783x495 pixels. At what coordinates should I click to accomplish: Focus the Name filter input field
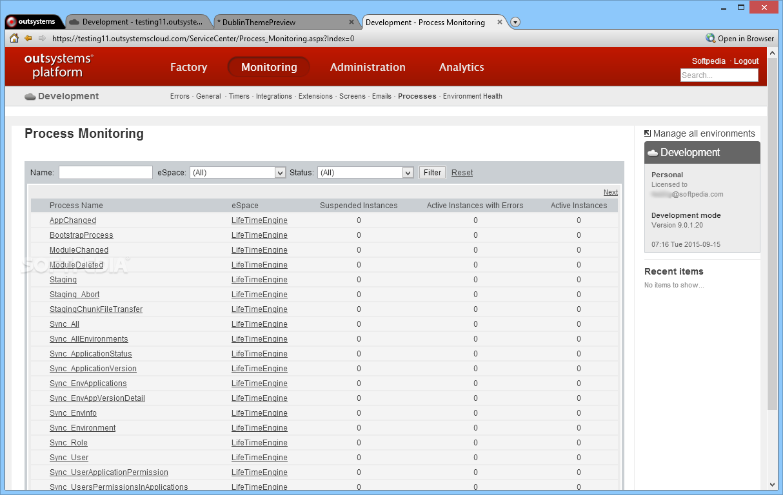click(106, 173)
